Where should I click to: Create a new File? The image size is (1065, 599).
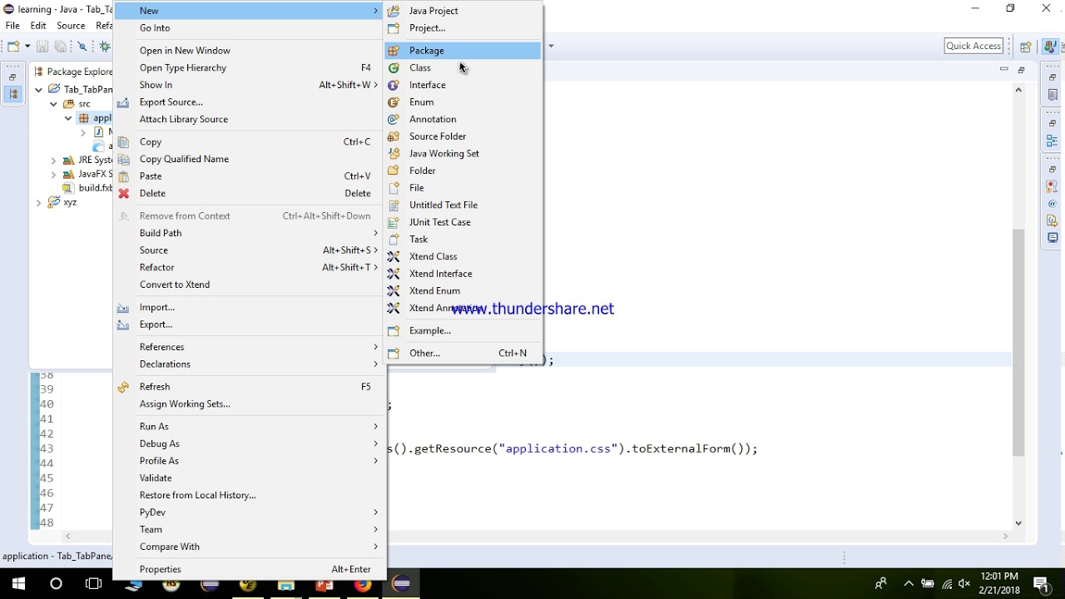[463, 188]
